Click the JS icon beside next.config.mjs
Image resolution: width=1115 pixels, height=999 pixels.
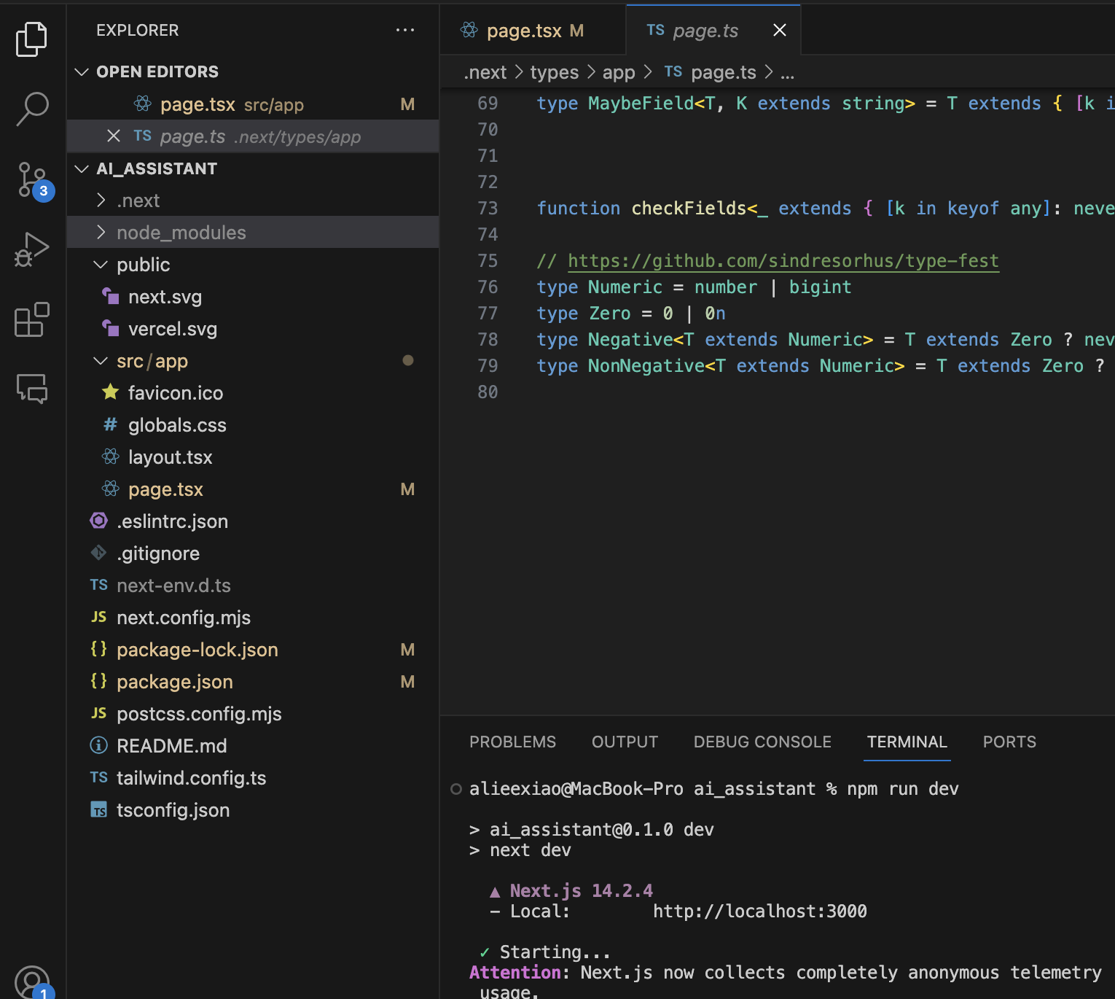pyautogui.click(x=98, y=617)
